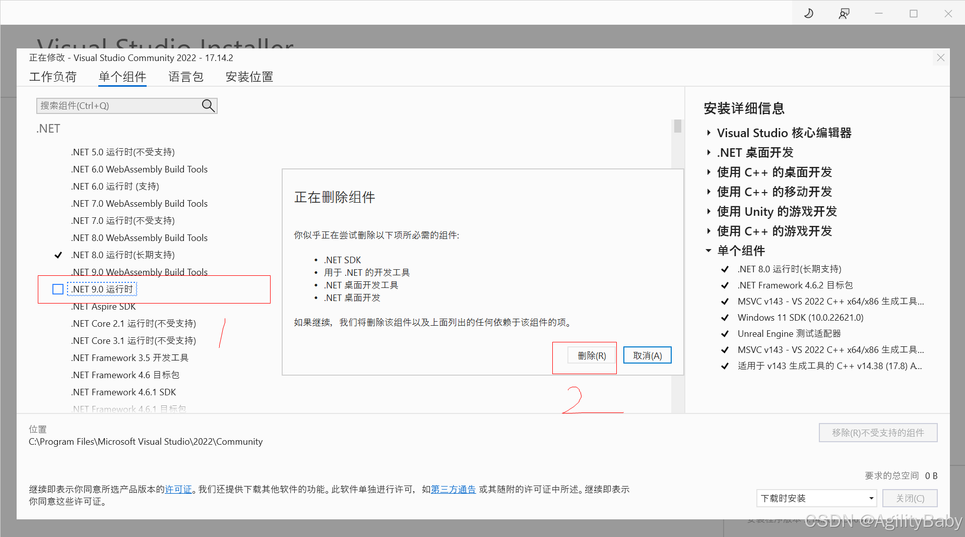Screen dimensions: 965x537
Task: Select .NET 9.0 WebAssembly Build Tools
Action: (x=140, y=272)
